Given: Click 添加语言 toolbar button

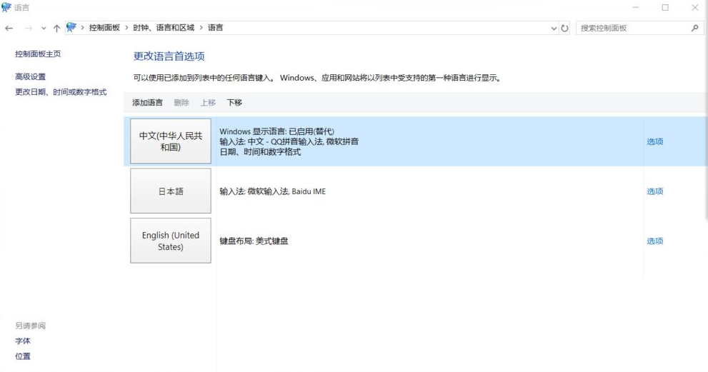Looking at the screenshot, I should (x=147, y=103).
